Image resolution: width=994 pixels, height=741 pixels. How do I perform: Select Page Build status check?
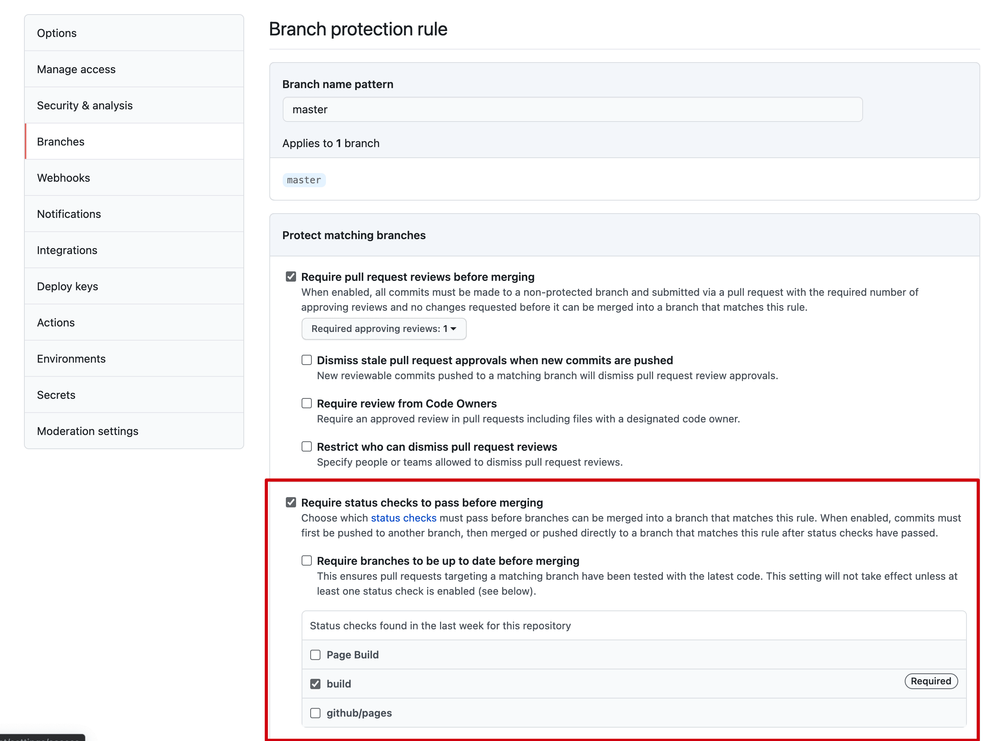[316, 654]
